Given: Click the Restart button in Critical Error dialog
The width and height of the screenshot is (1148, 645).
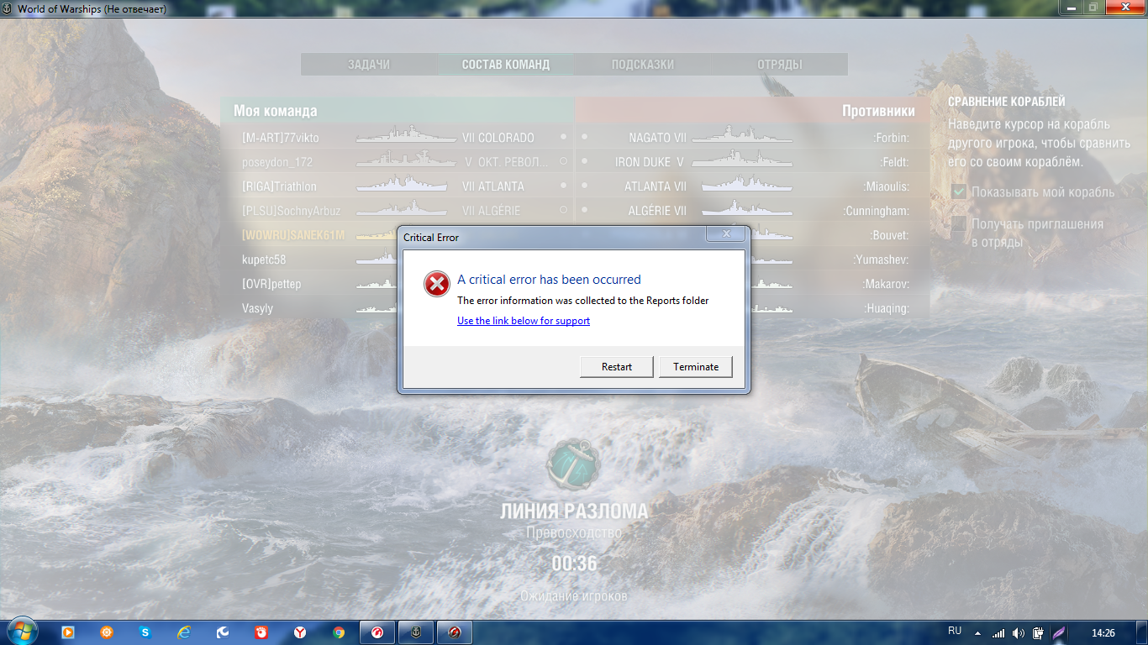Looking at the screenshot, I should (x=616, y=367).
